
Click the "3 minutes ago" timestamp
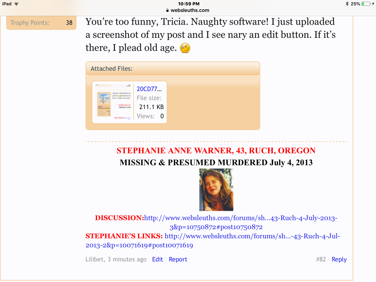pyautogui.click(x=127, y=259)
